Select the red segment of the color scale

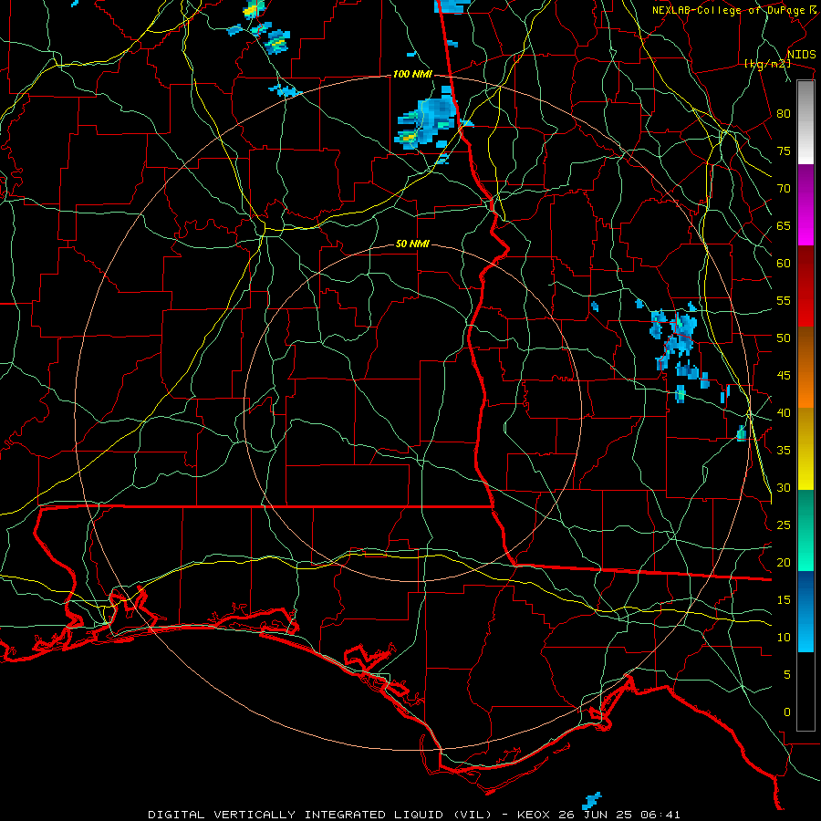point(805,286)
